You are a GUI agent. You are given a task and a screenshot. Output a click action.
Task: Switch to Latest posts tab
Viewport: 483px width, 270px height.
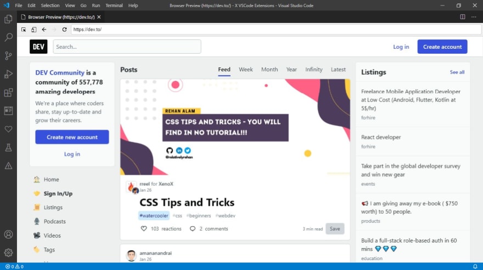click(338, 70)
